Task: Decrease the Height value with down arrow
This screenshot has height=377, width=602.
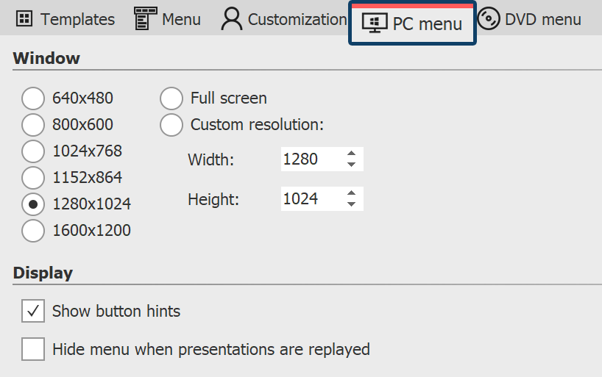Action: click(x=352, y=204)
